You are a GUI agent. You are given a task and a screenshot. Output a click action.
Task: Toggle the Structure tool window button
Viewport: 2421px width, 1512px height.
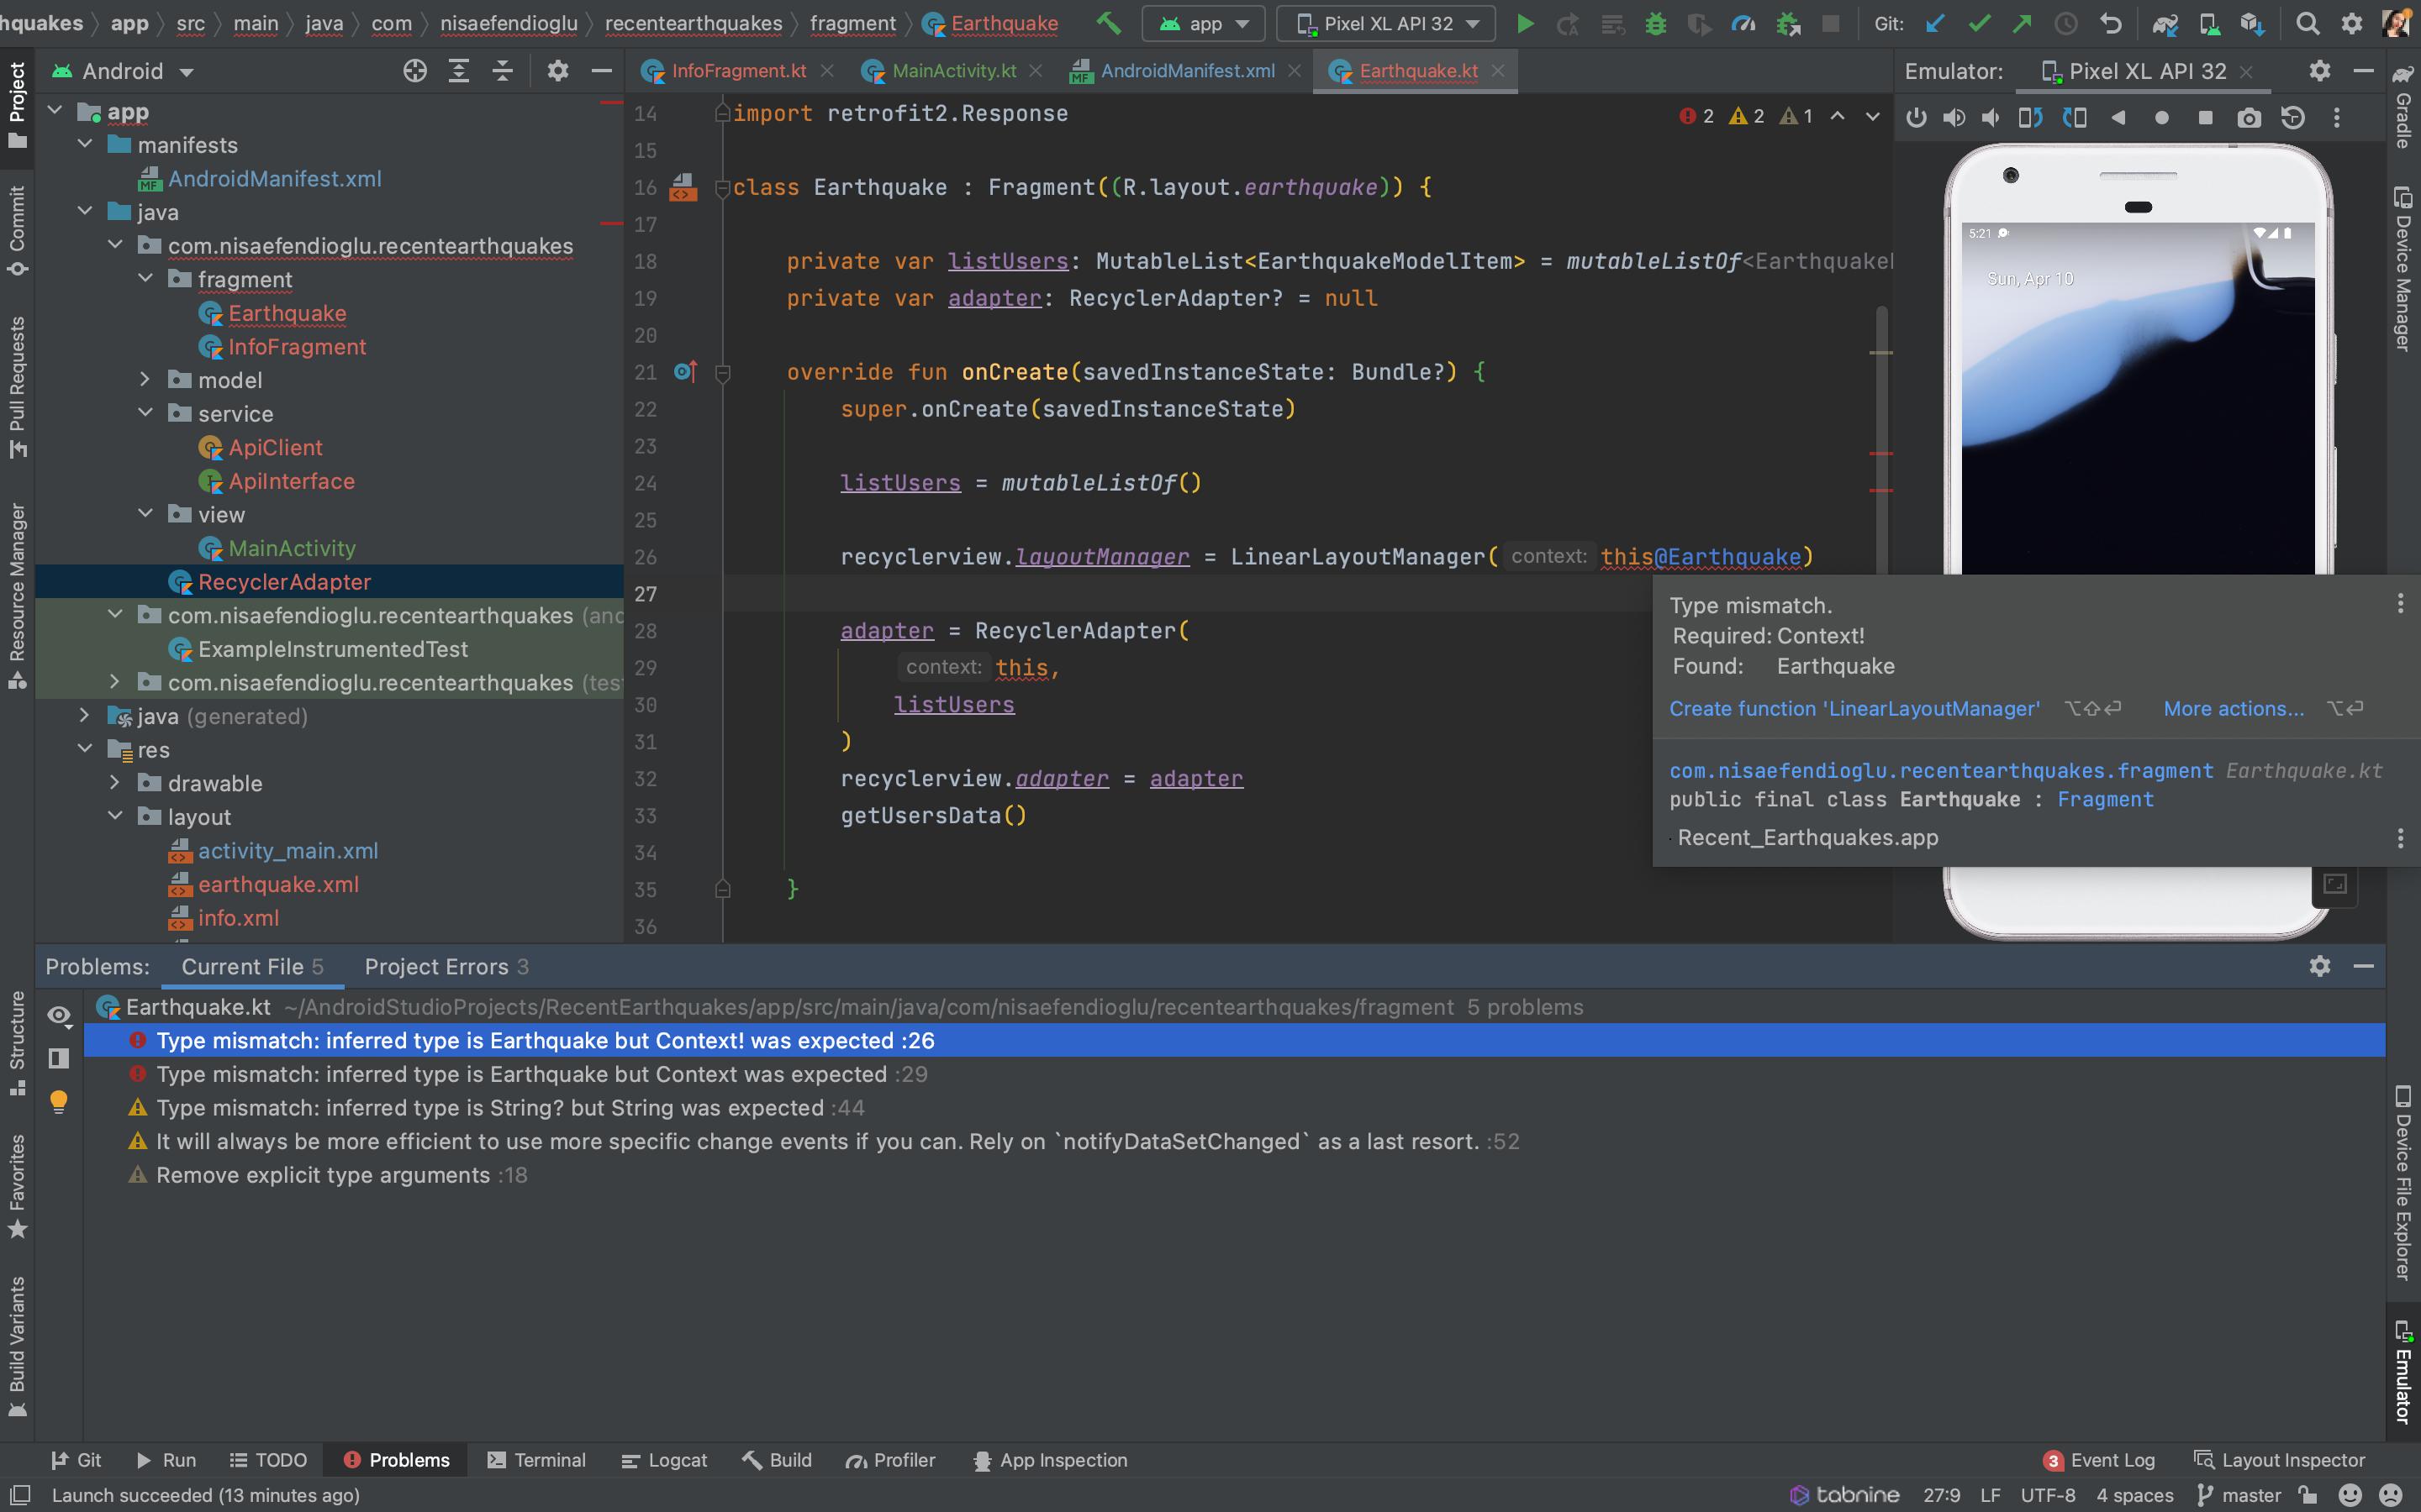[17, 1043]
